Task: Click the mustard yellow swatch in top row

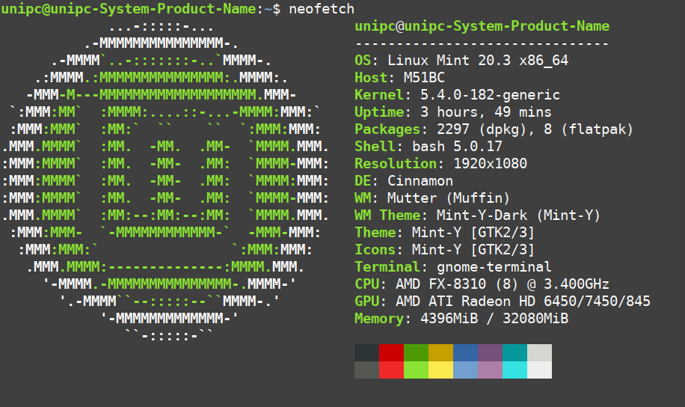Action: coord(440,353)
